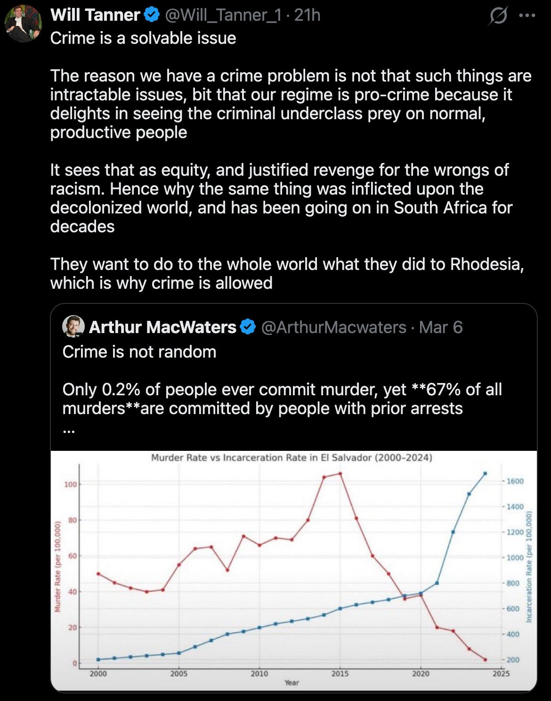Click Will Tanner's blue verified badge
This screenshot has width=551, height=701.
coord(152,15)
